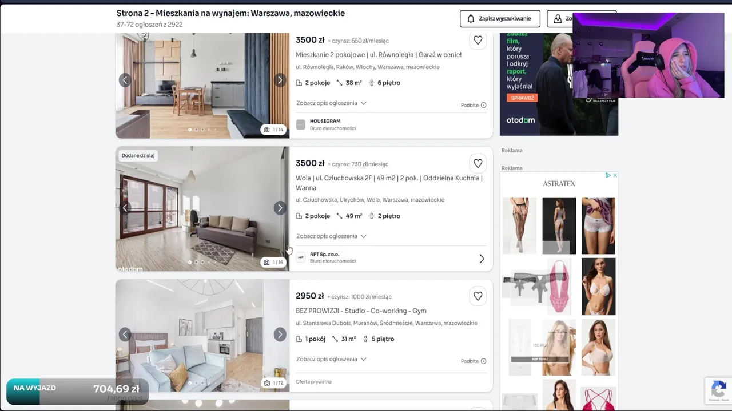
Task: Open Równoległa apartment photo
Action: [x=202, y=86]
